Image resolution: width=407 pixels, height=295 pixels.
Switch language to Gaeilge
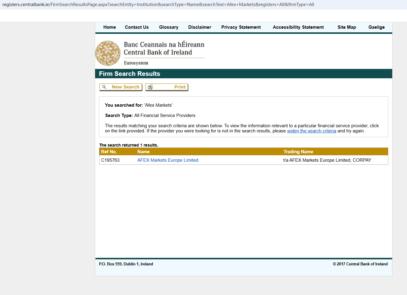click(x=376, y=27)
